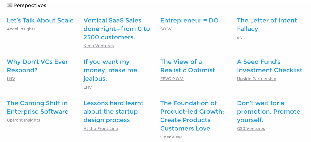Click the "ef." source link

point(239,38)
